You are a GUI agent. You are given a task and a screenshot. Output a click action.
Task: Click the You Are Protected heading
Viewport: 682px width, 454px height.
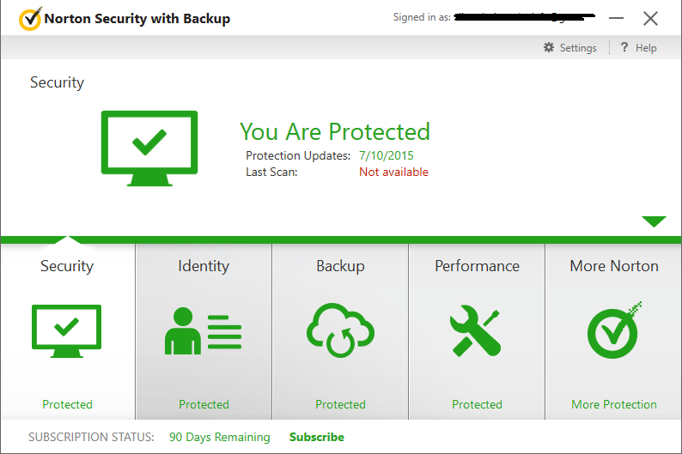(x=335, y=131)
